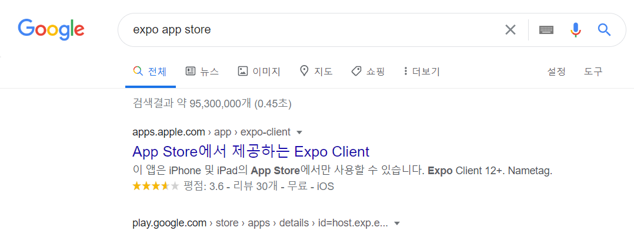Clear the search box with the X icon
The height and width of the screenshot is (234, 634).
coord(510,29)
